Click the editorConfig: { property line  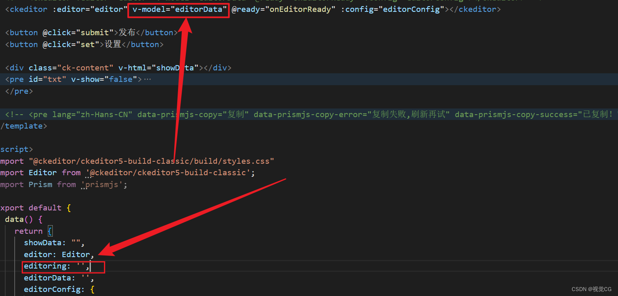[x=59, y=289]
